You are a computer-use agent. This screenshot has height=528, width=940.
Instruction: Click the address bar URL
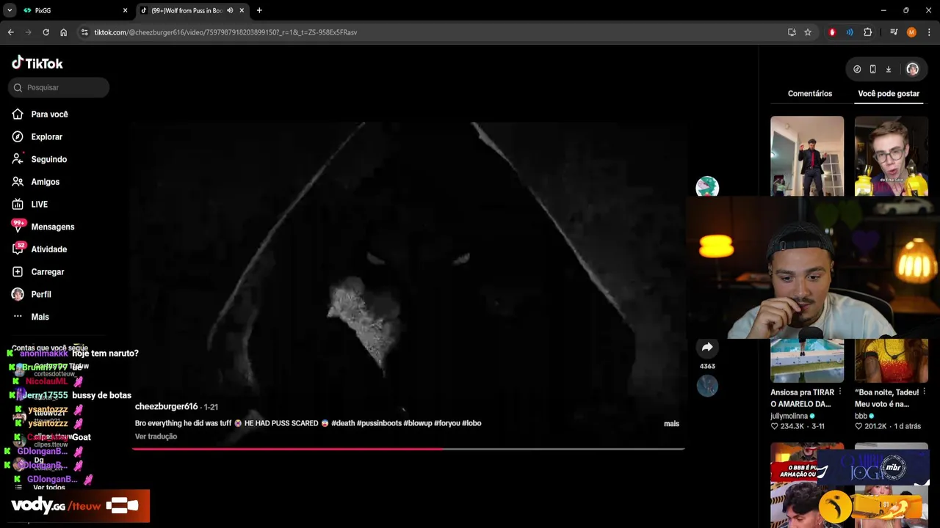225,32
